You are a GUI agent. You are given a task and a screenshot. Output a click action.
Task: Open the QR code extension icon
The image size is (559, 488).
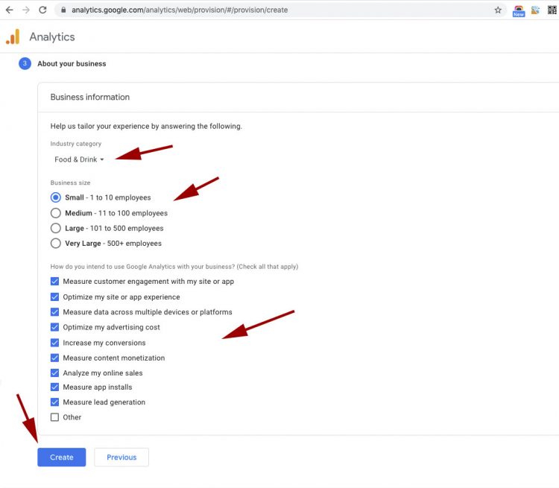click(x=552, y=10)
